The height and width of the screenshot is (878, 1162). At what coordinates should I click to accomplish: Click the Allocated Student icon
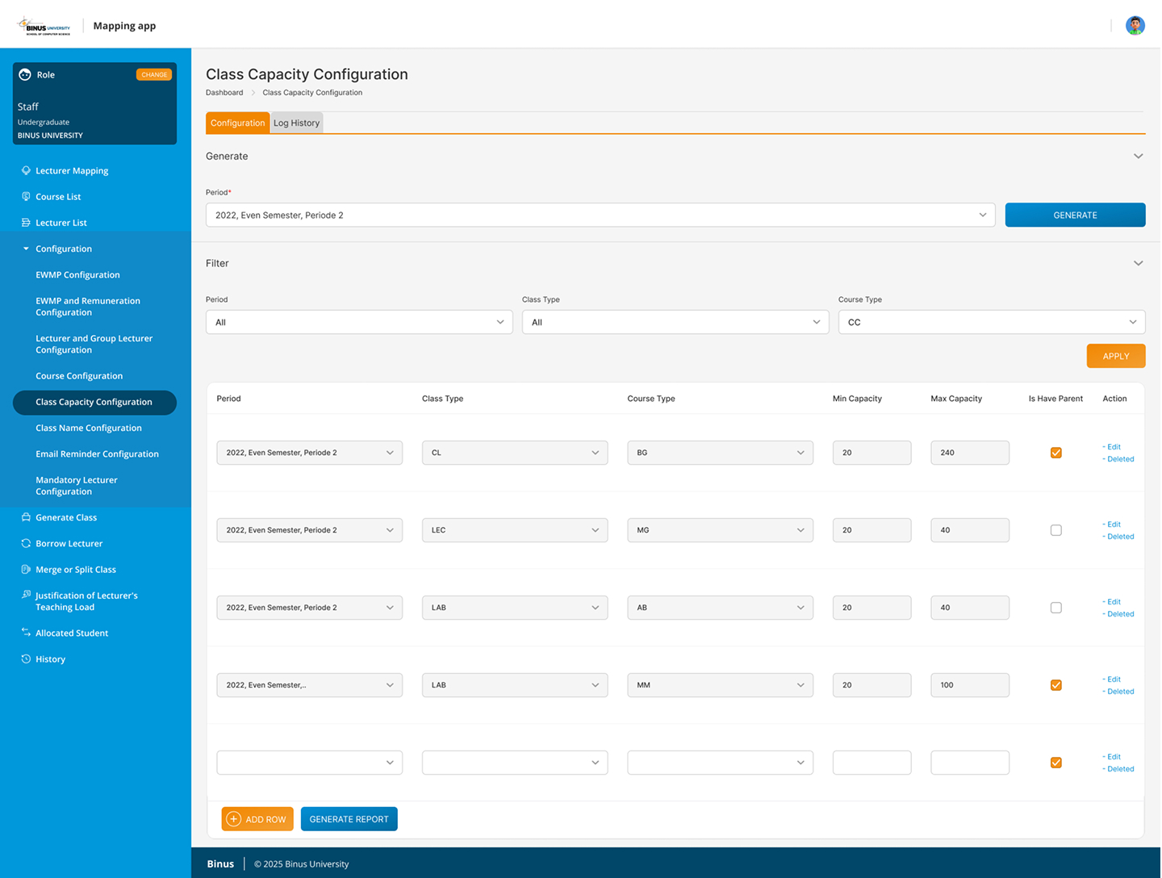click(x=26, y=633)
